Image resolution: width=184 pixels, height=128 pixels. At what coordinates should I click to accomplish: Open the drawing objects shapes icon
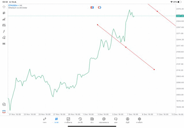[4, 38]
